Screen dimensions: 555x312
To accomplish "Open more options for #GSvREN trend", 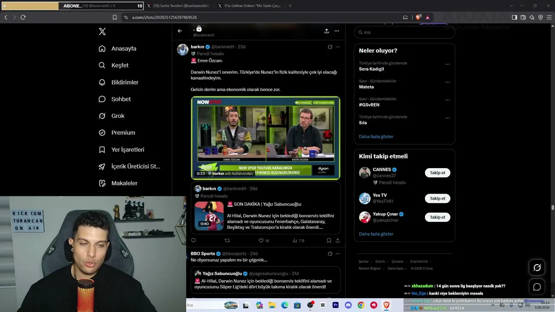I will point(447,100).
